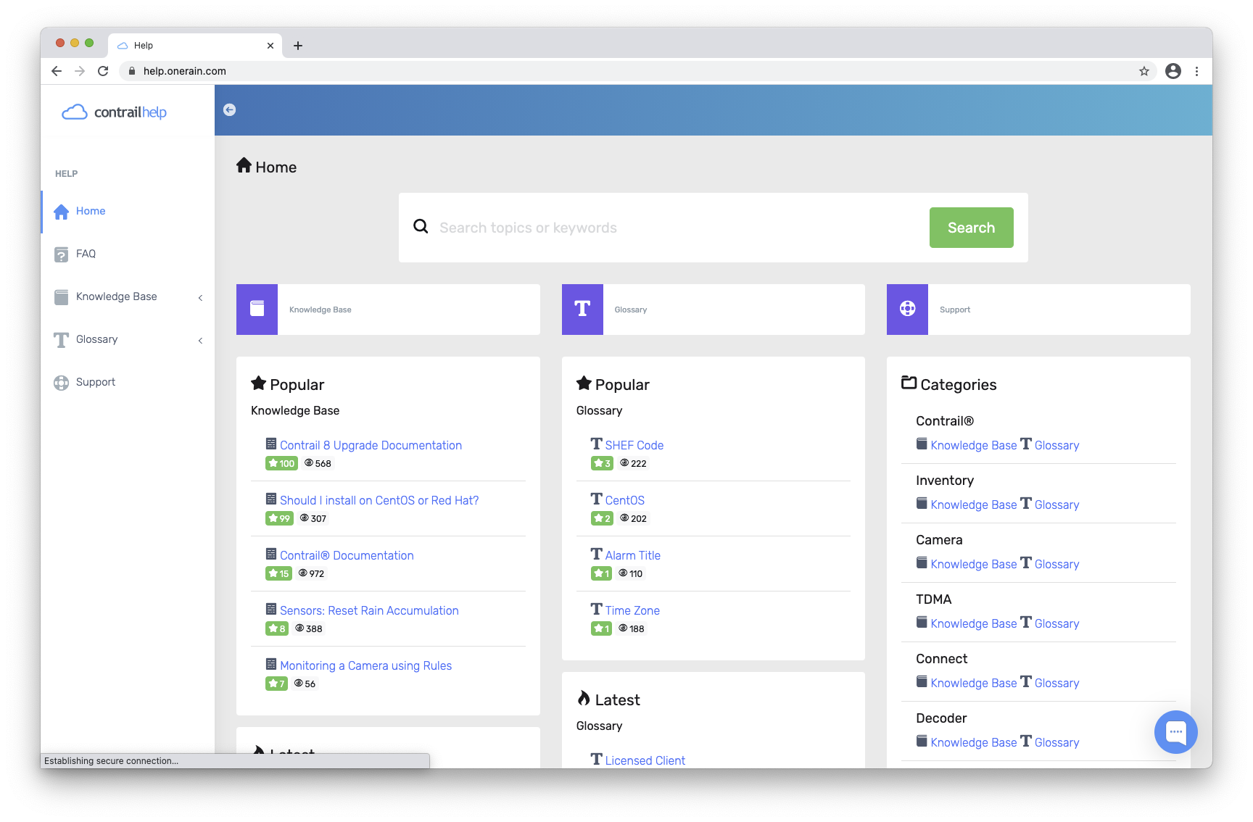Click the purple Support card icon
This screenshot has height=822, width=1253.
coord(907,310)
